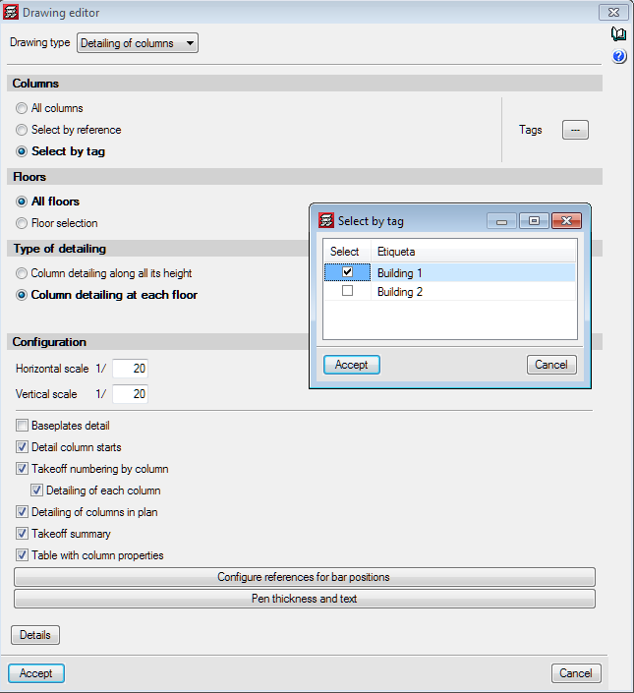Open the Tags selection button

[575, 130]
